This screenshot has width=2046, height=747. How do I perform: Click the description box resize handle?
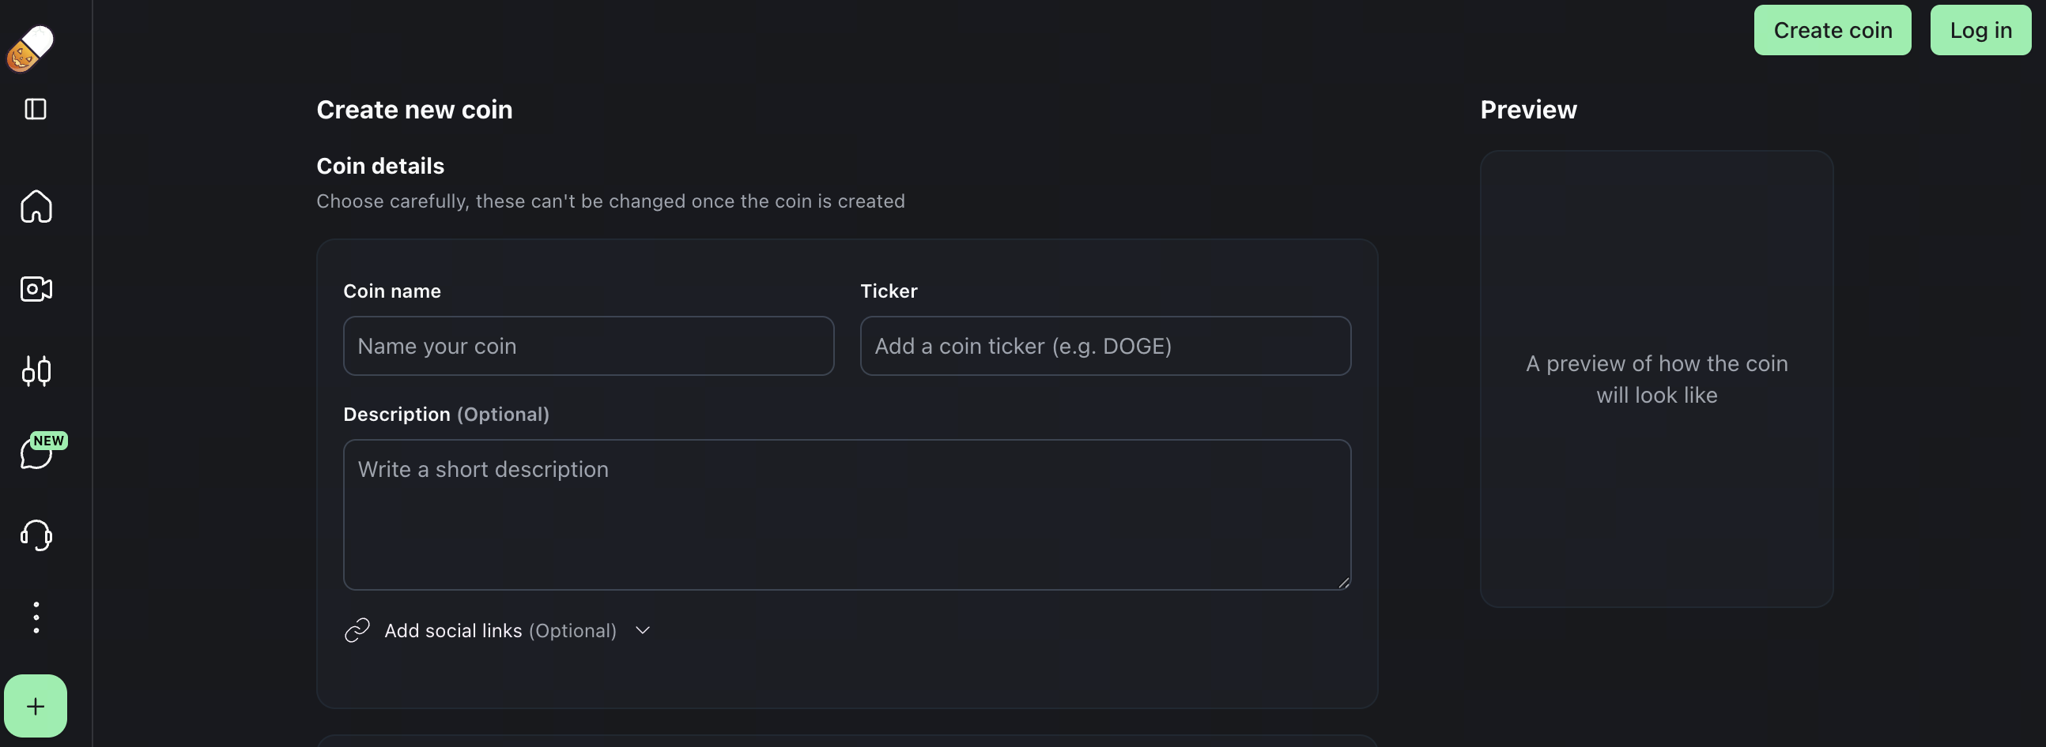(x=1343, y=583)
